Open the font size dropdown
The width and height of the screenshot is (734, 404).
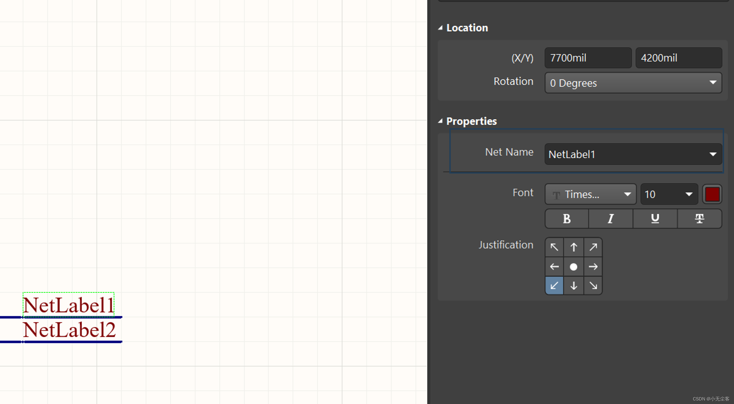tap(689, 194)
